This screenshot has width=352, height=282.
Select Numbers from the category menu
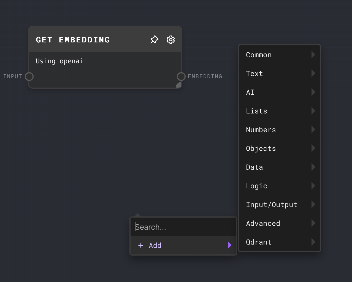click(261, 129)
